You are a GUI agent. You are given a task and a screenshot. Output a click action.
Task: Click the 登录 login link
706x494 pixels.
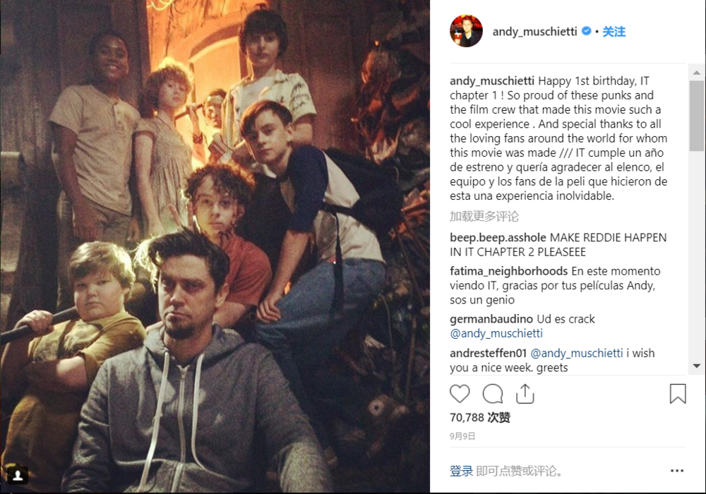(461, 471)
